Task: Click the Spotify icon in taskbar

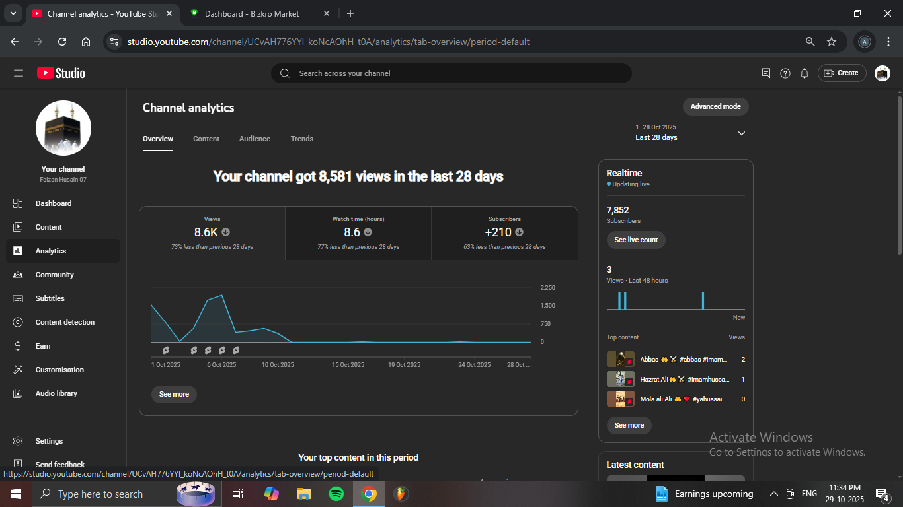Action: point(336,494)
